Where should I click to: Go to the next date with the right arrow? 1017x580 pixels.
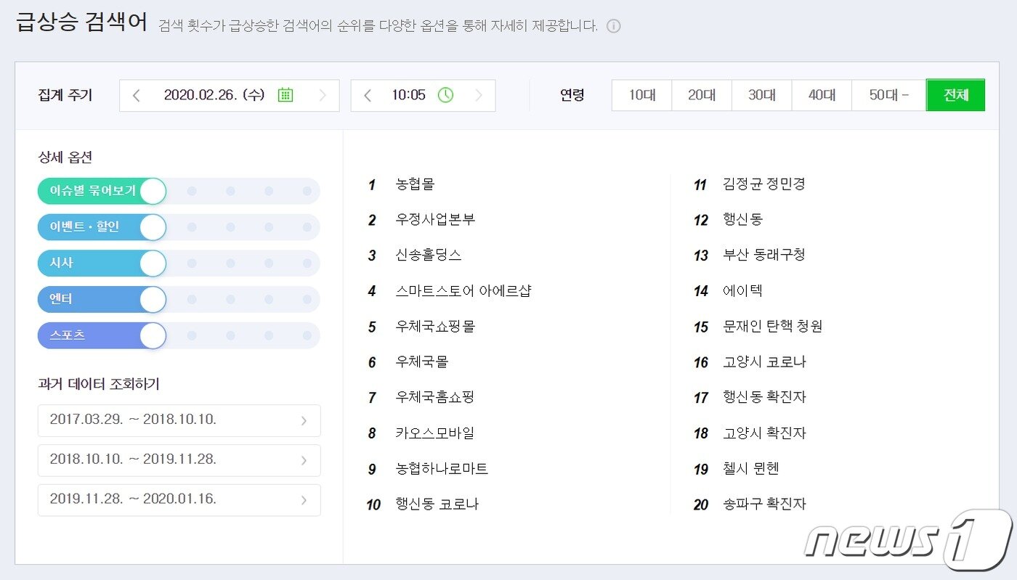323,94
